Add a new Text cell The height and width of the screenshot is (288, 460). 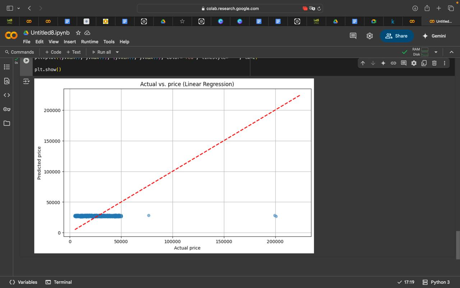73,52
